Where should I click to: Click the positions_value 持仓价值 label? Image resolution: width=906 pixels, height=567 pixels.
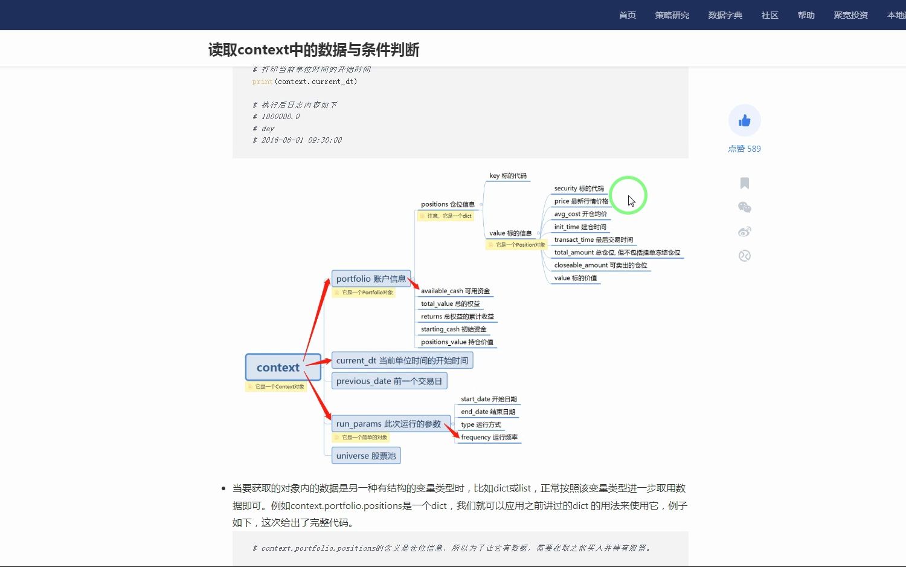click(457, 342)
